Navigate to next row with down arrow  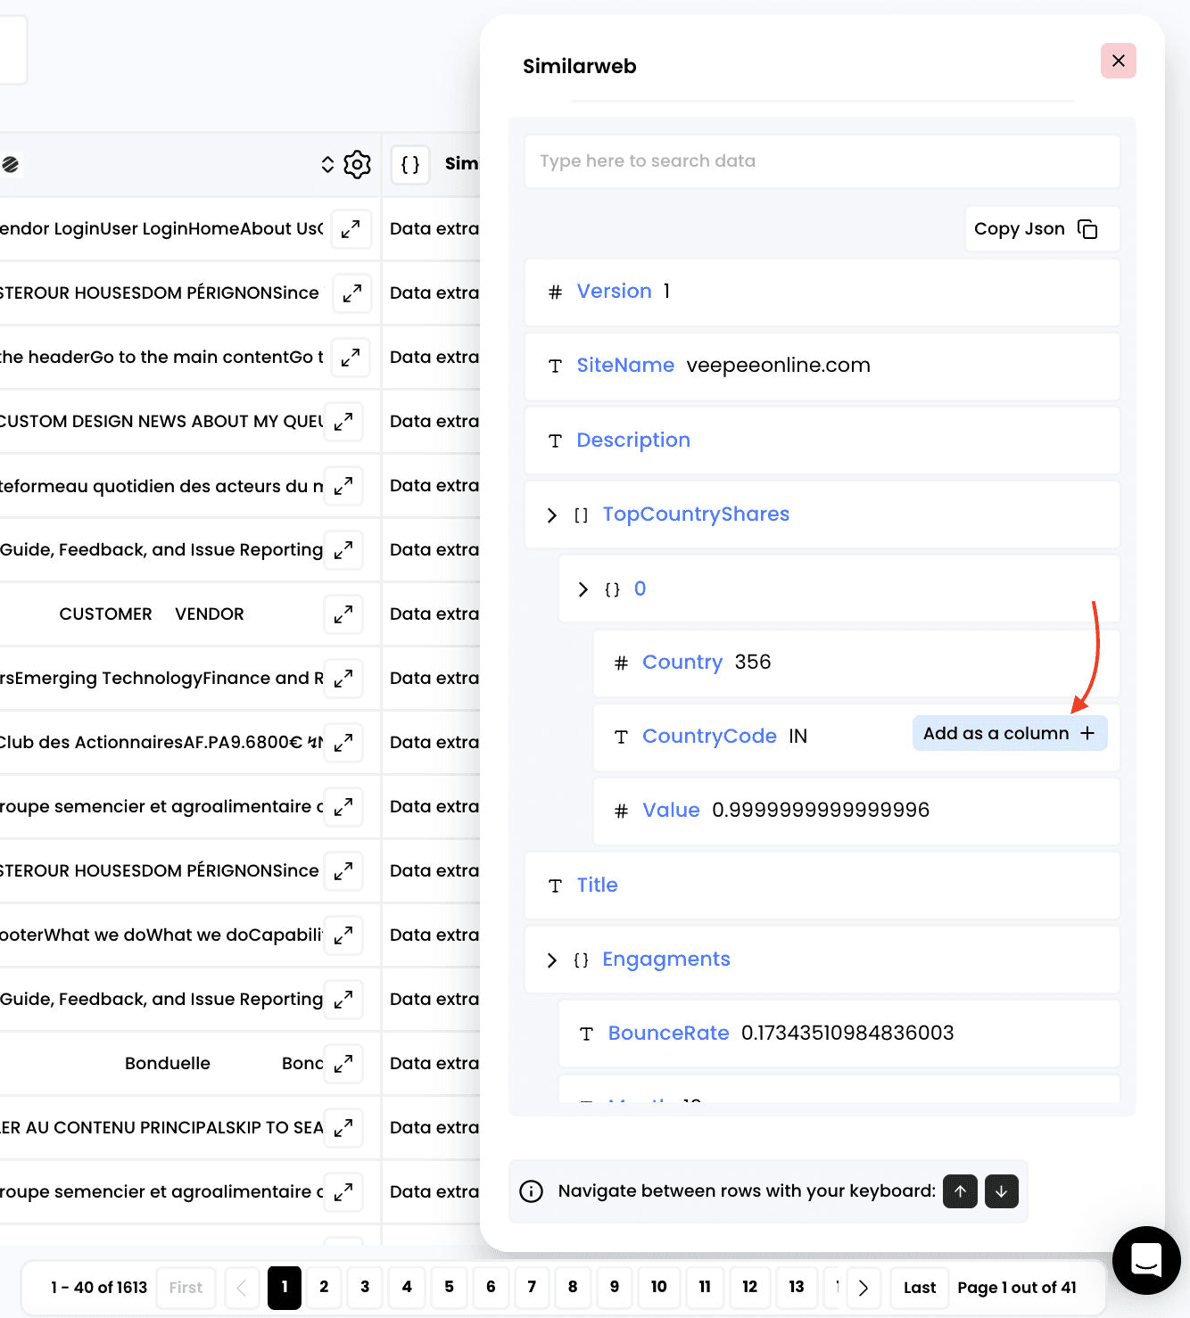[x=1001, y=1191]
